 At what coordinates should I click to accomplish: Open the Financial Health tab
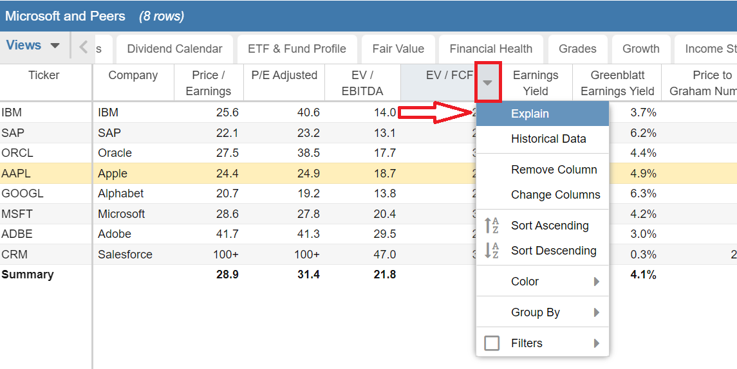coord(490,49)
